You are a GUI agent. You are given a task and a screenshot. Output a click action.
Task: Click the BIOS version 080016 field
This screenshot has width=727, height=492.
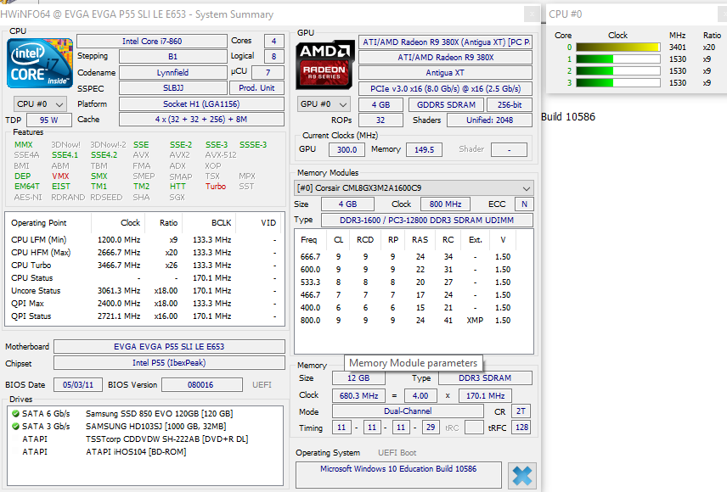tap(201, 384)
